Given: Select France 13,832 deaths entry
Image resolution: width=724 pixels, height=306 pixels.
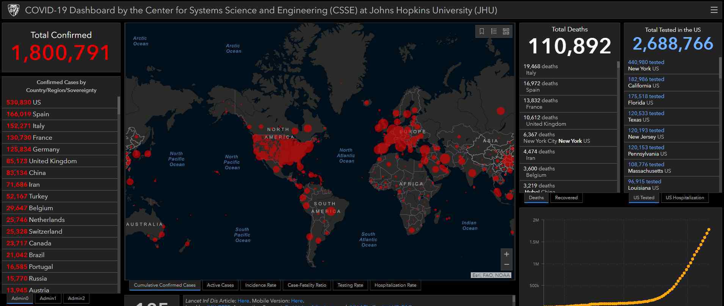Looking at the screenshot, I should [x=568, y=104].
